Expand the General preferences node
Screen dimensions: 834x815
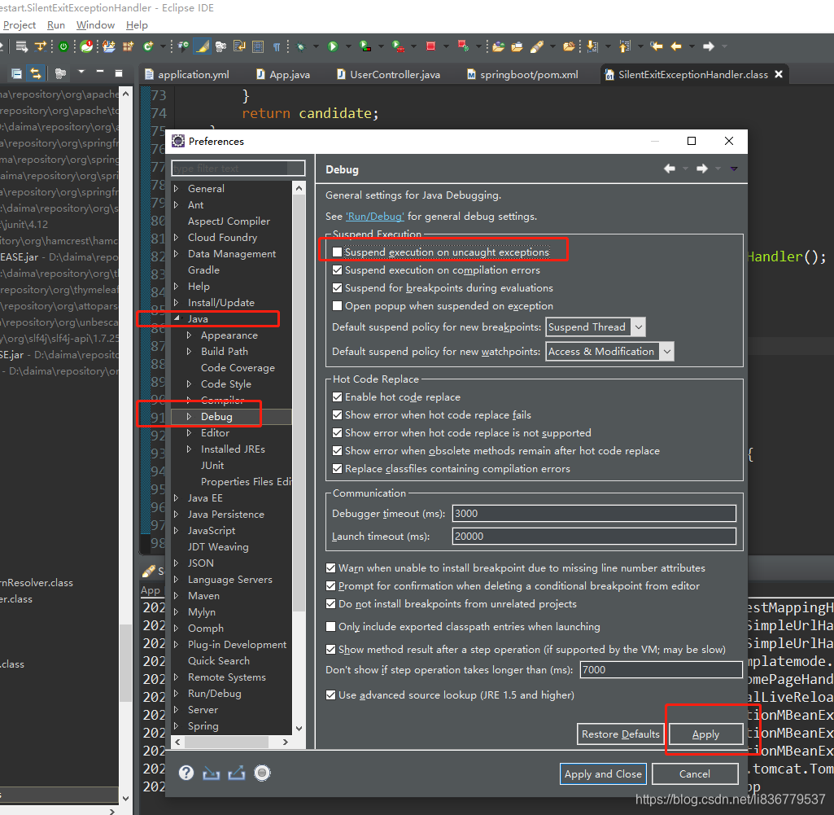pyautogui.click(x=177, y=188)
